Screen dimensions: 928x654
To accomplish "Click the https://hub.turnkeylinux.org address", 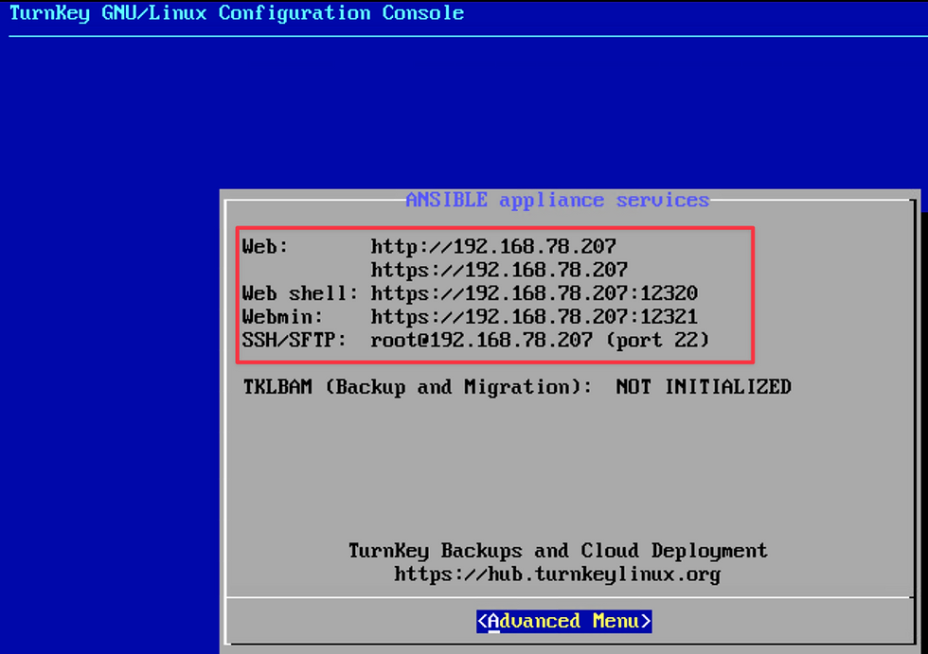I will click(558, 574).
